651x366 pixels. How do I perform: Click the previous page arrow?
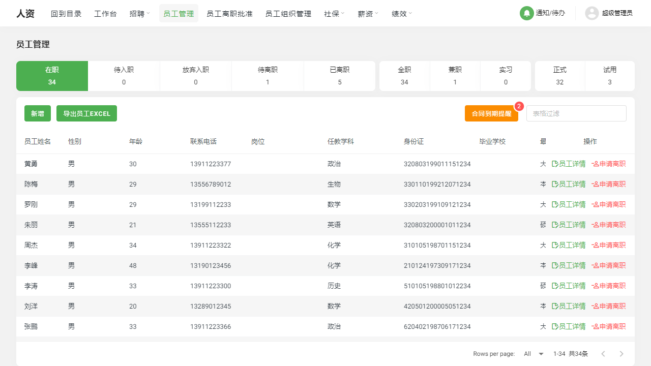pyautogui.click(x=603, y=353)
